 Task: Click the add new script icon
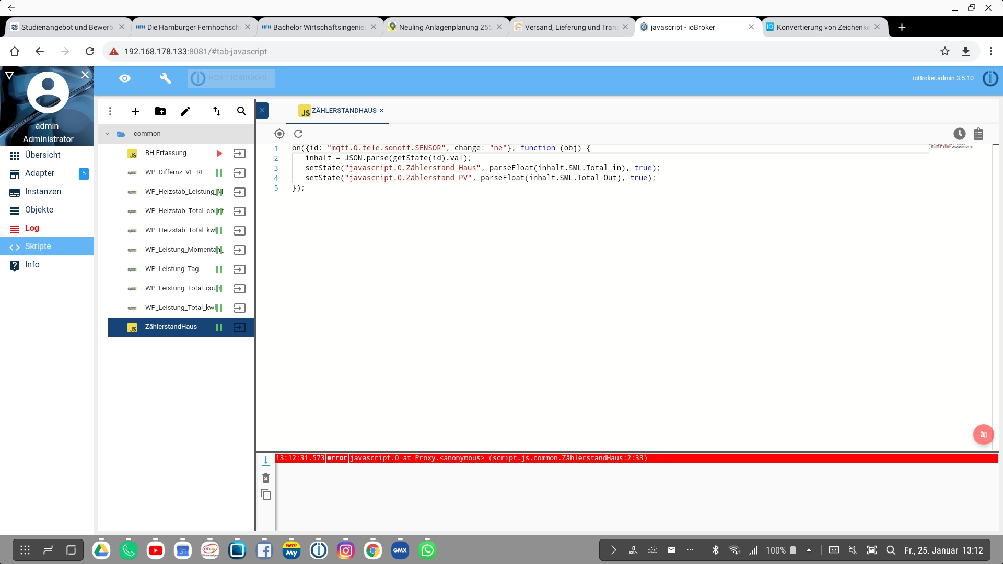click(135, 111)
